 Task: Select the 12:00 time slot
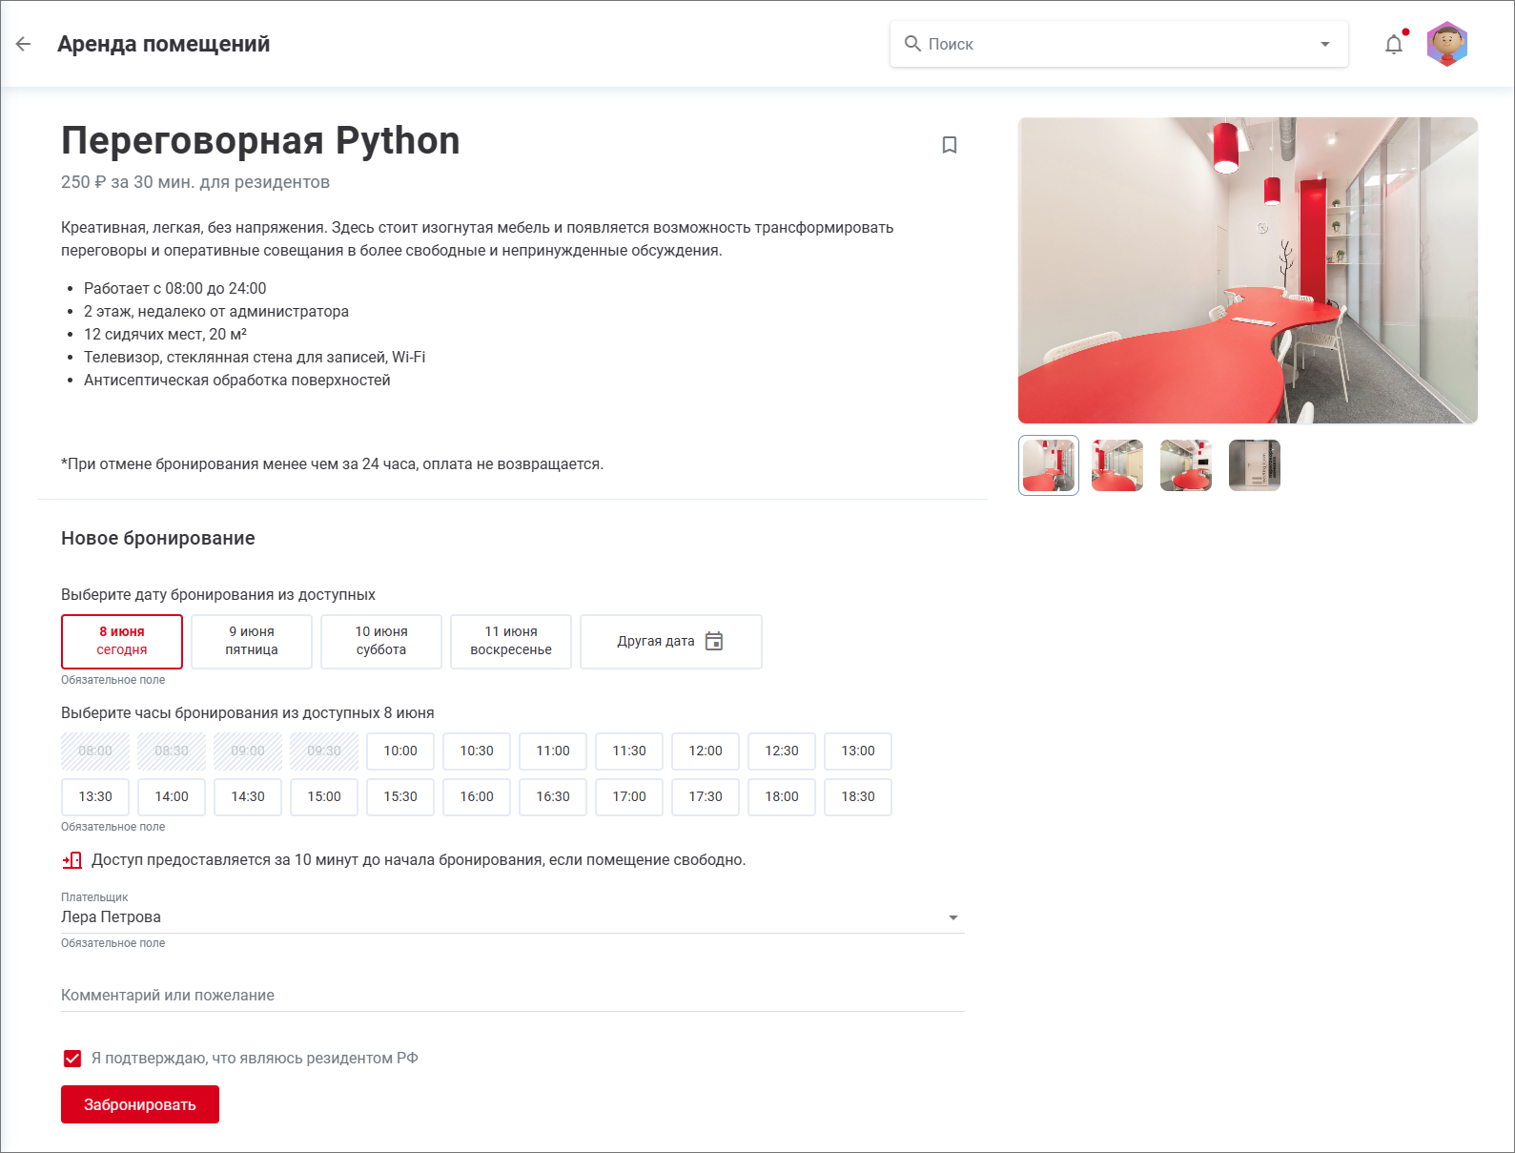tap(706, 752)
